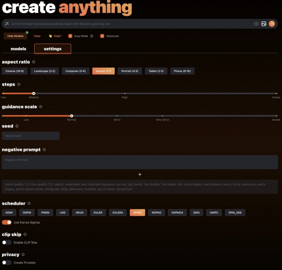Switch to the models tab
The width and height of the screenshot is (282, 270).
tap(18, 49)
